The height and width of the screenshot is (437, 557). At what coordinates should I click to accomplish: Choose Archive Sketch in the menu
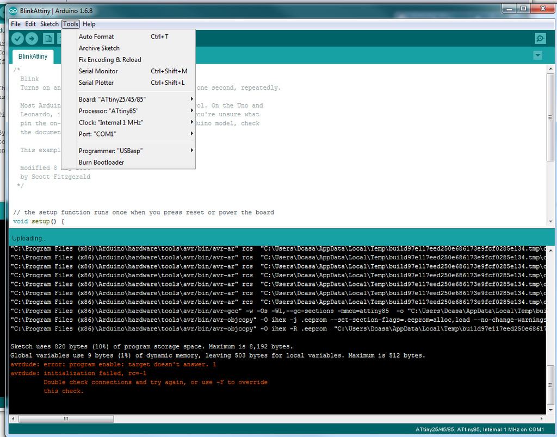[x=99, y=48]
